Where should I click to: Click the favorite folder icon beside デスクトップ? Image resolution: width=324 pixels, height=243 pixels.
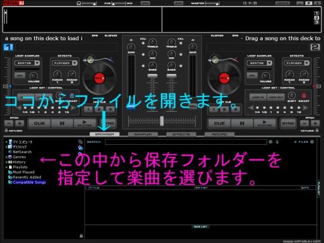[x=80, y=147]
